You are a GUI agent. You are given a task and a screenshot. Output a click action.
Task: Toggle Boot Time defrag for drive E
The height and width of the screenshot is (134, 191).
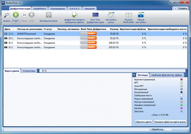[88, 43]
